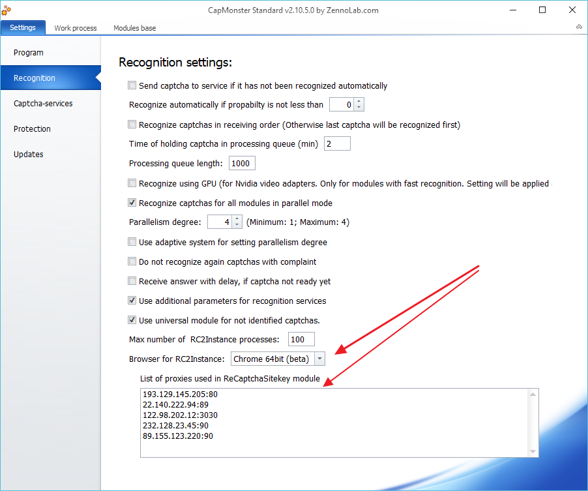This screenshot has height=491, width=588.
Task: Check Do not recognize again captchas with complaint
Action: click(132, 261)
